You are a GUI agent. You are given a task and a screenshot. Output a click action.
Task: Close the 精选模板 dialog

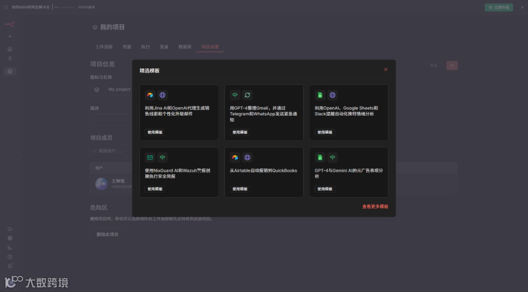click(386, 70)
